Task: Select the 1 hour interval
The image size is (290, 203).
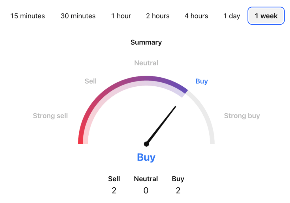Action: (x=121, y=16)
